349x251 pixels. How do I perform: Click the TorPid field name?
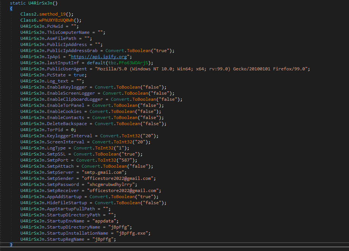point(55,130)
